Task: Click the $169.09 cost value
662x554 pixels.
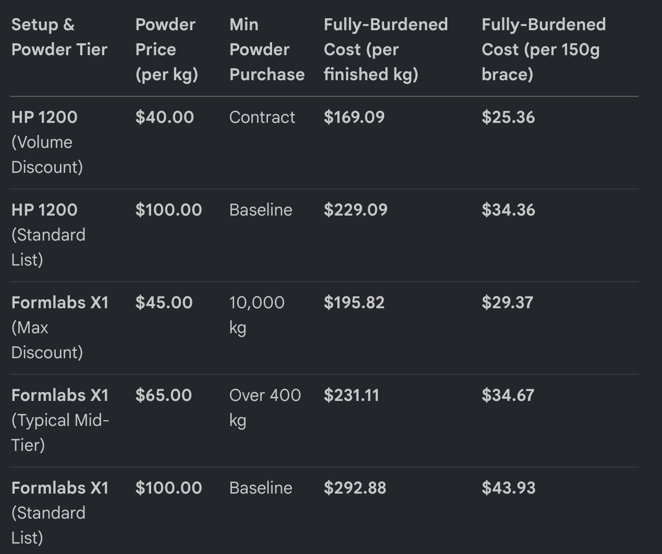Action: (x=354, y=117)
